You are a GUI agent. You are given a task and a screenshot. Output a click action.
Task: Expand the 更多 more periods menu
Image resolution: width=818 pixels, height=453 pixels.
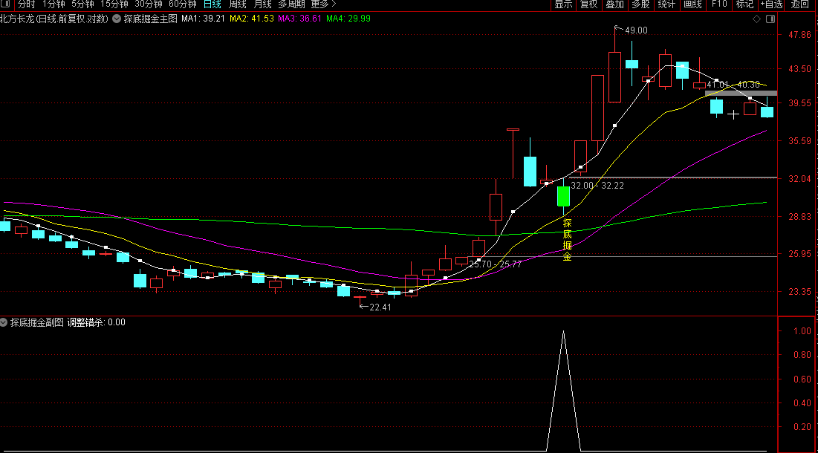(323, 4)
